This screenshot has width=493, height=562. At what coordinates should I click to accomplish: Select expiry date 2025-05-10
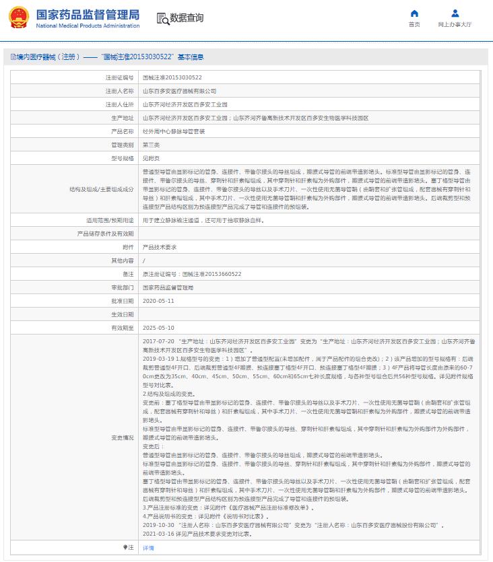tap(158, 328)
